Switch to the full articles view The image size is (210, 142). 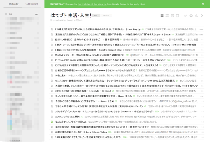click(x=177, y=16)
